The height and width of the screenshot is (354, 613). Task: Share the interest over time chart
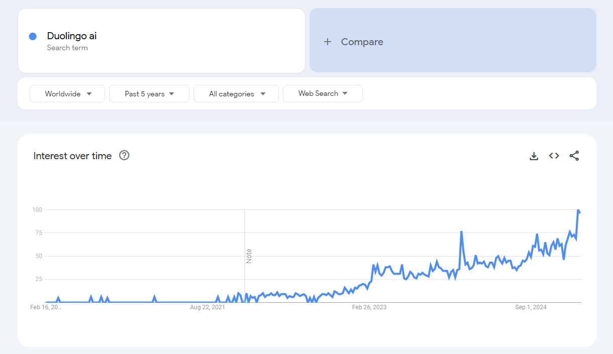click(574, 156)
